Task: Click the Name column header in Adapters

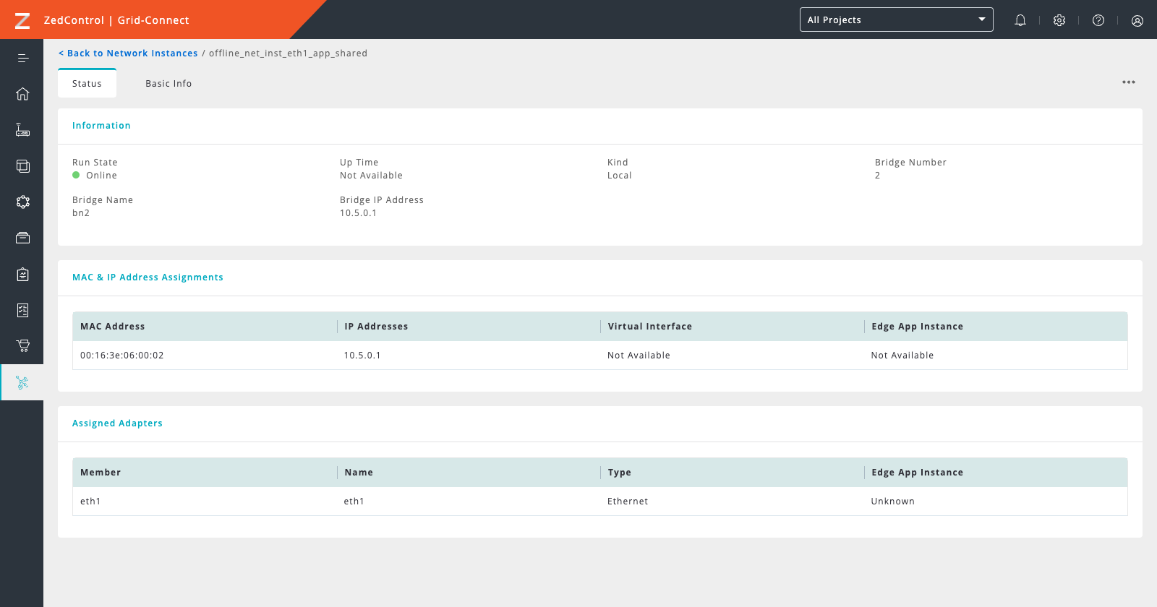Action: pos(359,473)
